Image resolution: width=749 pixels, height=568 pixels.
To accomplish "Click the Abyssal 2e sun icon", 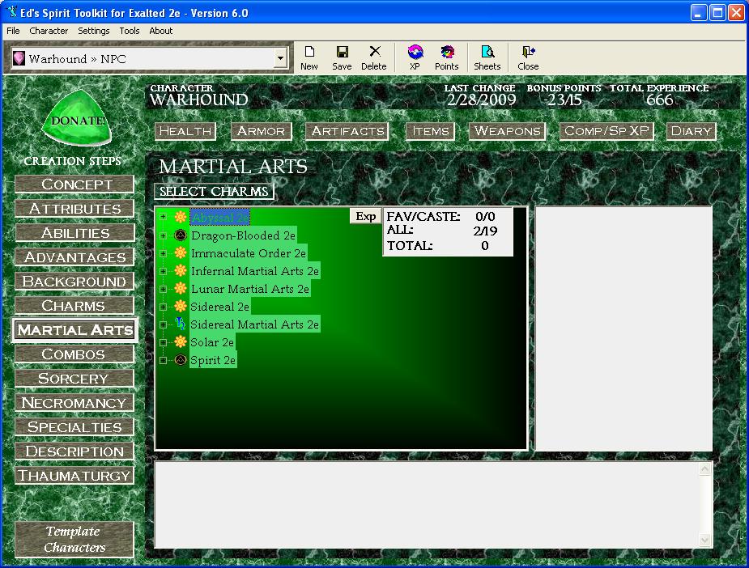I will click(181, 217).
